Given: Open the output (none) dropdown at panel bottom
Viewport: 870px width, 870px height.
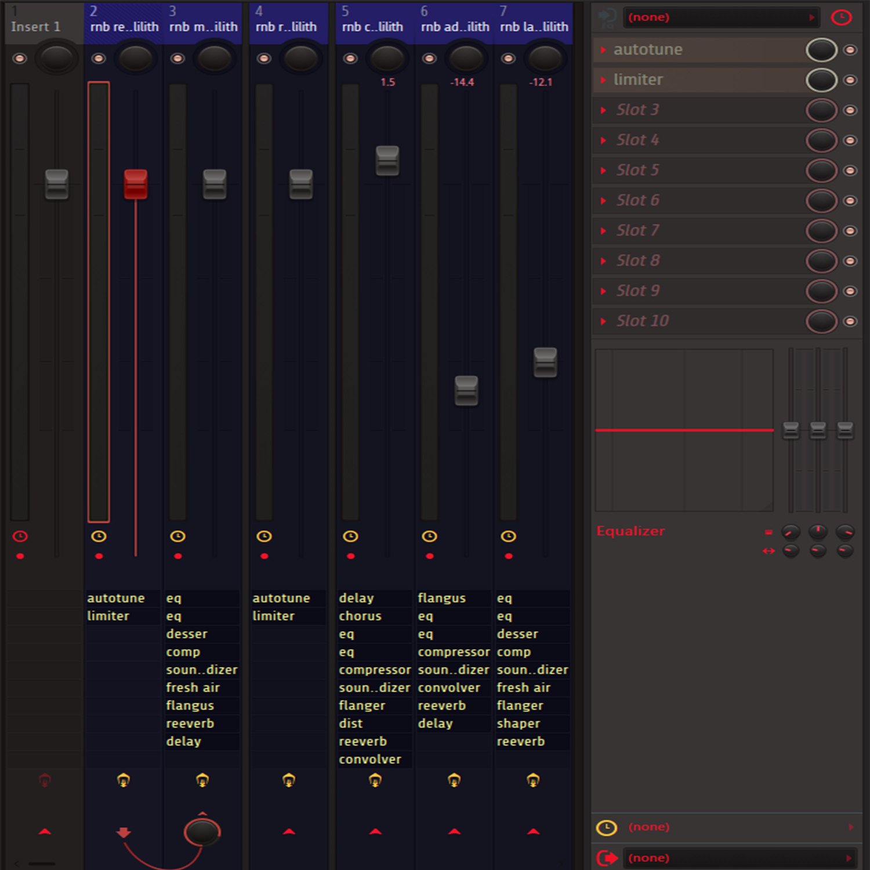Looking at the screenshot, I should [x=739, y=858].
